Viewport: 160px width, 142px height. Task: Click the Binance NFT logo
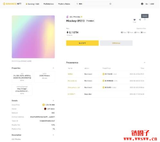pyautogui.click(x=12, y=4)
